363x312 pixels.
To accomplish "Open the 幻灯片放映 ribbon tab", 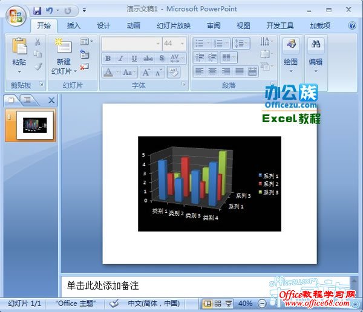I will click(174, 25).
